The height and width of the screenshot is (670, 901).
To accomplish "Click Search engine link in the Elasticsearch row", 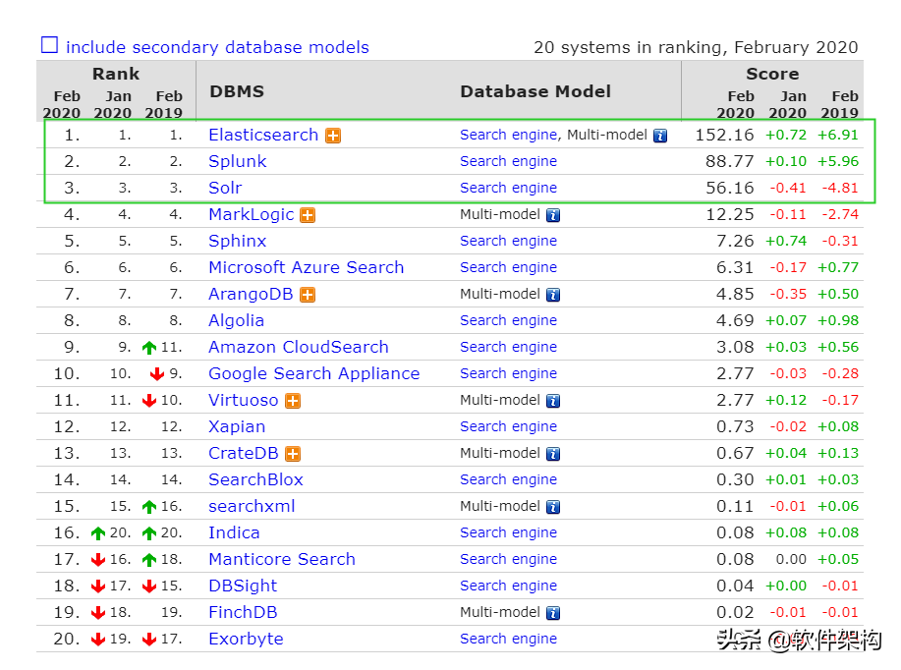I will [508, 135].
